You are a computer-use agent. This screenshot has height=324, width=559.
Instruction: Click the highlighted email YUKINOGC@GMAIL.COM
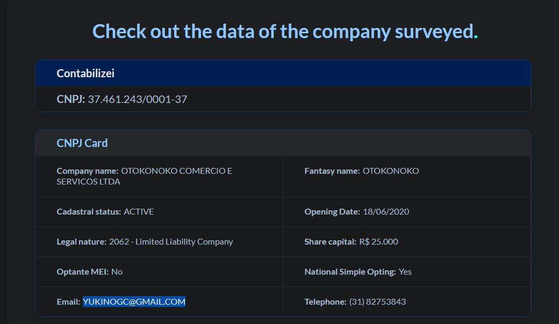tap(134, 302)
